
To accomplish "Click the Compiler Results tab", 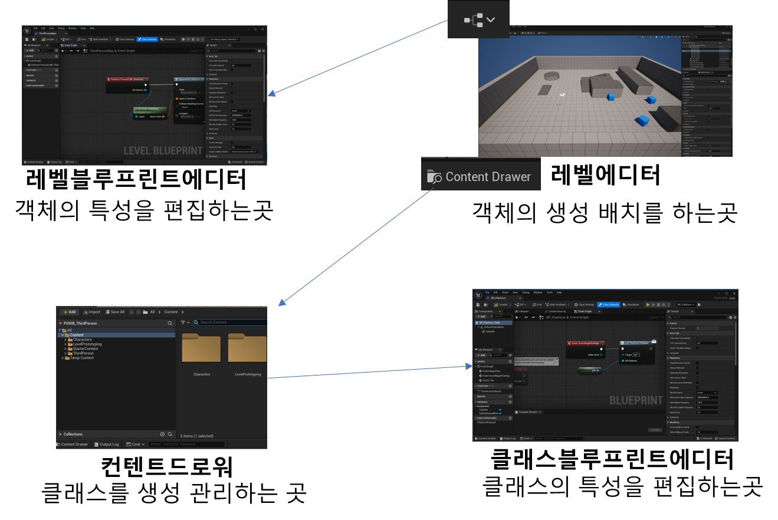I will point(528,412).
